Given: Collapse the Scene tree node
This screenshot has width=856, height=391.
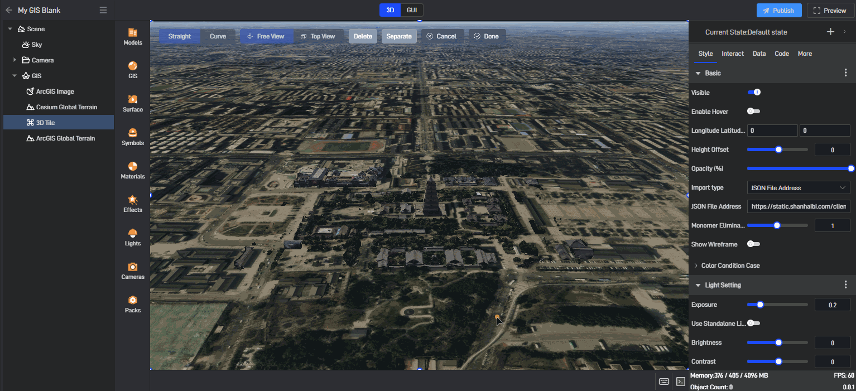Looking at the screenshot, I should pos(10,29).
